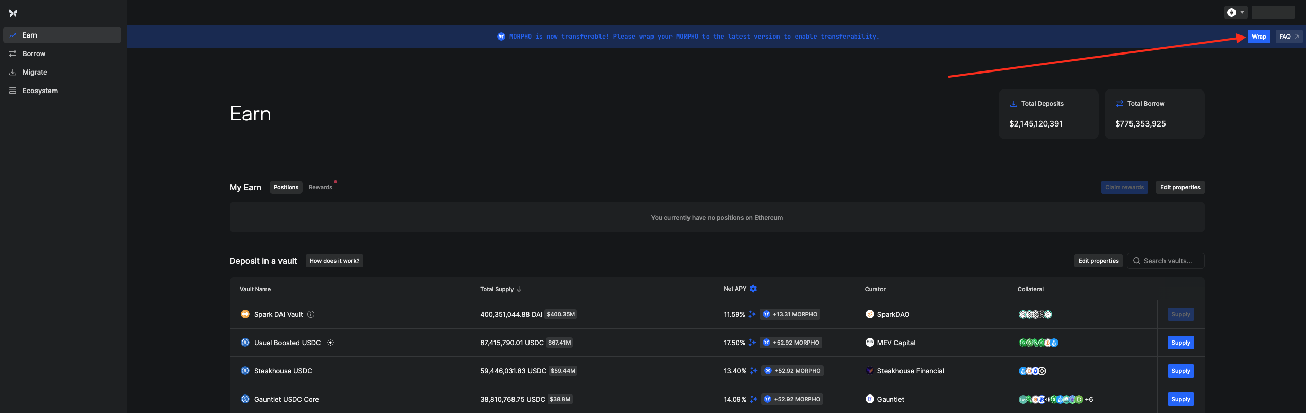Go to the Migrate page
1306x413 pixels.
click(x=62, y=72)
